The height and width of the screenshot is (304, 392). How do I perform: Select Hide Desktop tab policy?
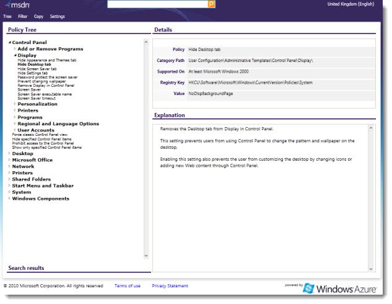[x=34, y=65]
